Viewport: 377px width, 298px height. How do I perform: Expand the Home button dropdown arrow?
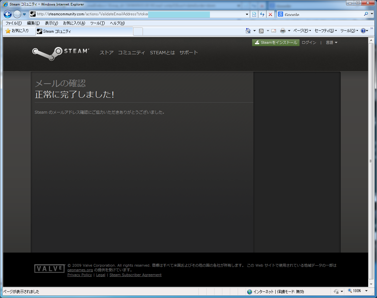pos(254,31)
